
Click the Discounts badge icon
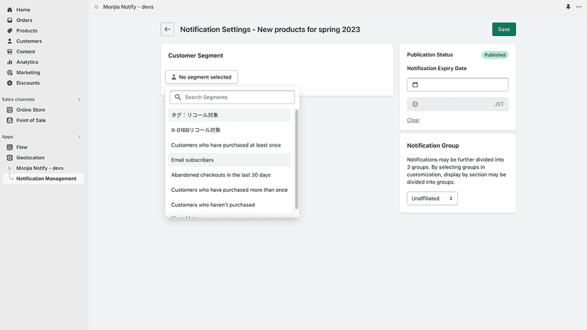pyautogui.click(x=10, y=83)
